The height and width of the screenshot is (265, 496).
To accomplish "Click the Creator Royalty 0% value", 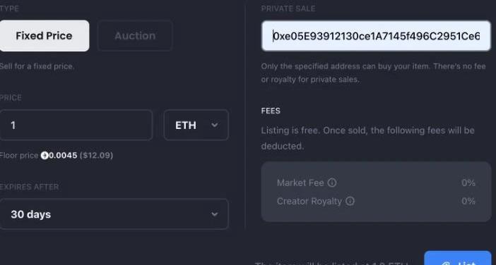I will [468, 201].
